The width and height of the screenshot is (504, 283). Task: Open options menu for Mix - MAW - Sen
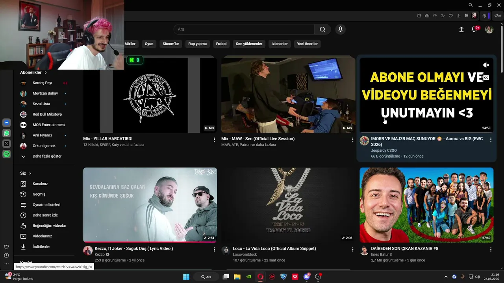tap(352, 140)
